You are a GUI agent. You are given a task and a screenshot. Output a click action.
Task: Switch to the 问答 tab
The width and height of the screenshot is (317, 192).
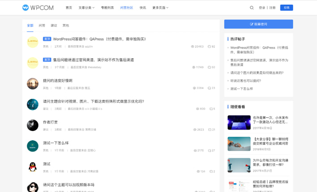42,25
